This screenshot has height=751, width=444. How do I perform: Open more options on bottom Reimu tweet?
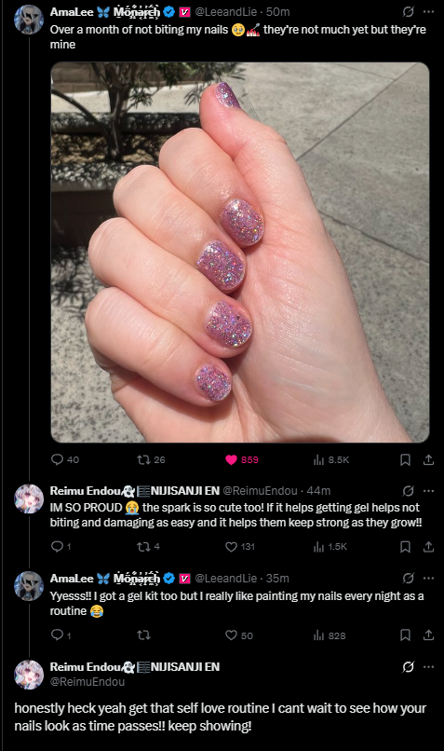(429, 667)
